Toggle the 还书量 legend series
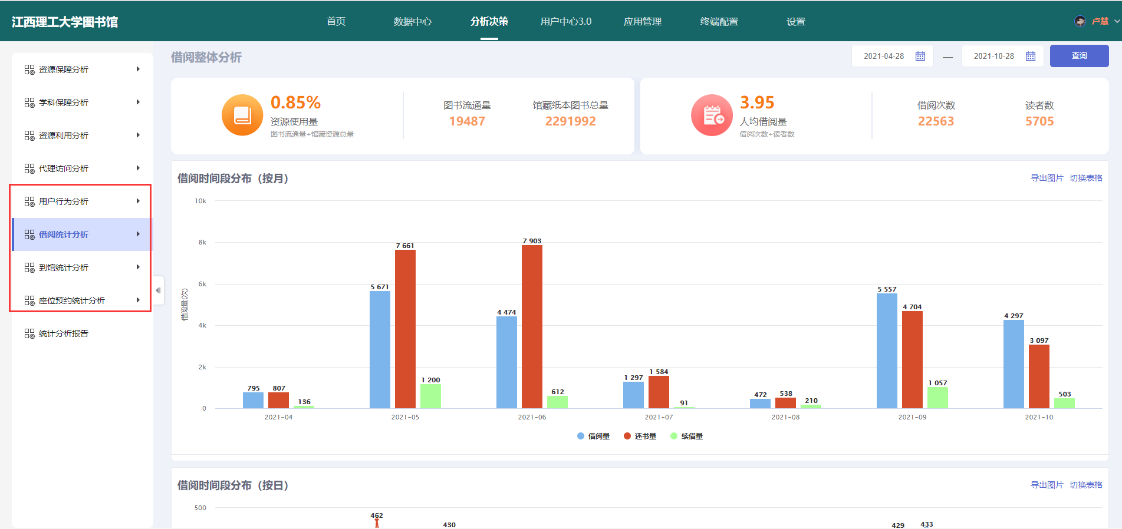Viewport: 1122px width, 529px height. pos(640,437)
